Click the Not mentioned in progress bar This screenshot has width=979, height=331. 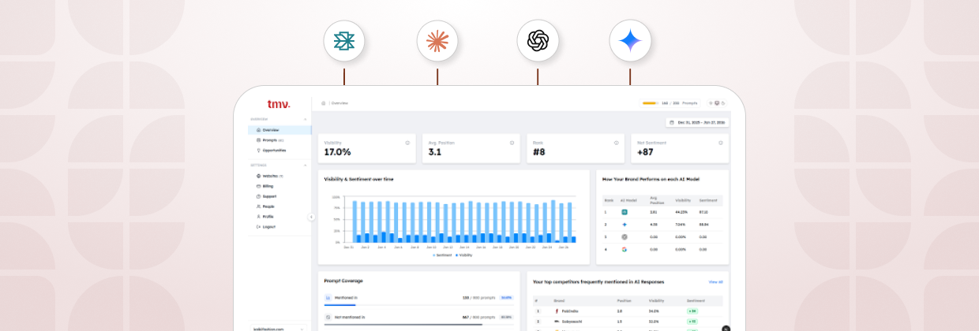click(x=418, y=325)
